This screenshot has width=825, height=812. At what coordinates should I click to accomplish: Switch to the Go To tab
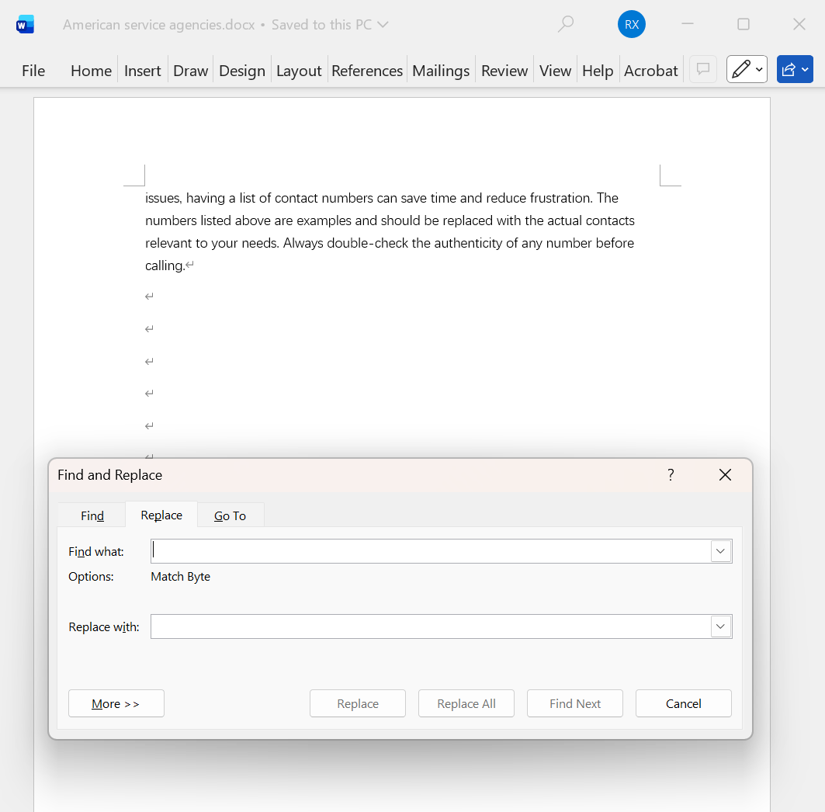coord(230,515)
